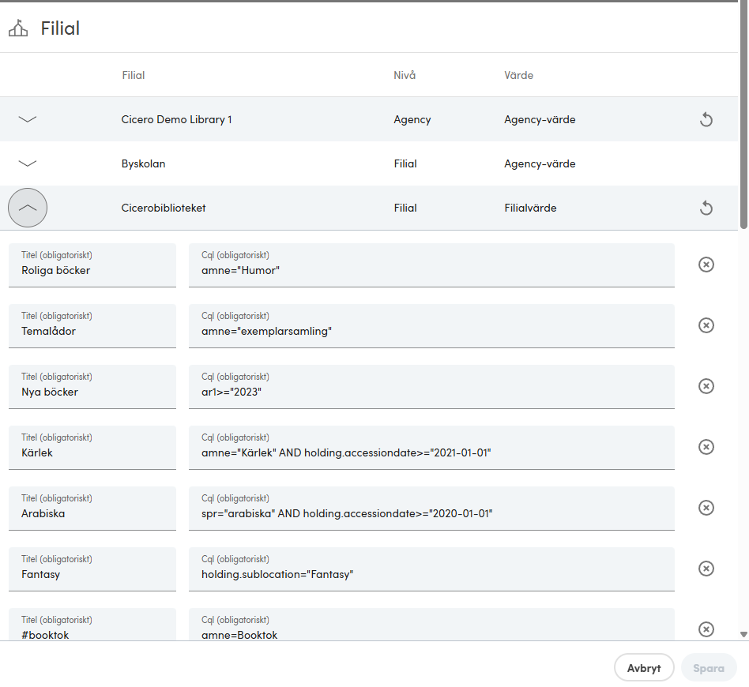Click the Spara save button
The image size is (749, 687).
(x=709, y=668)
